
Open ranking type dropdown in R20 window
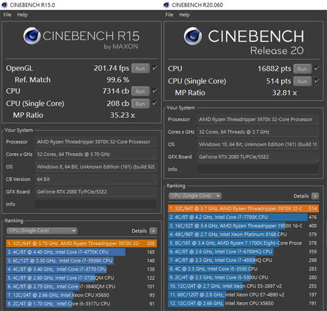[195, 196]
